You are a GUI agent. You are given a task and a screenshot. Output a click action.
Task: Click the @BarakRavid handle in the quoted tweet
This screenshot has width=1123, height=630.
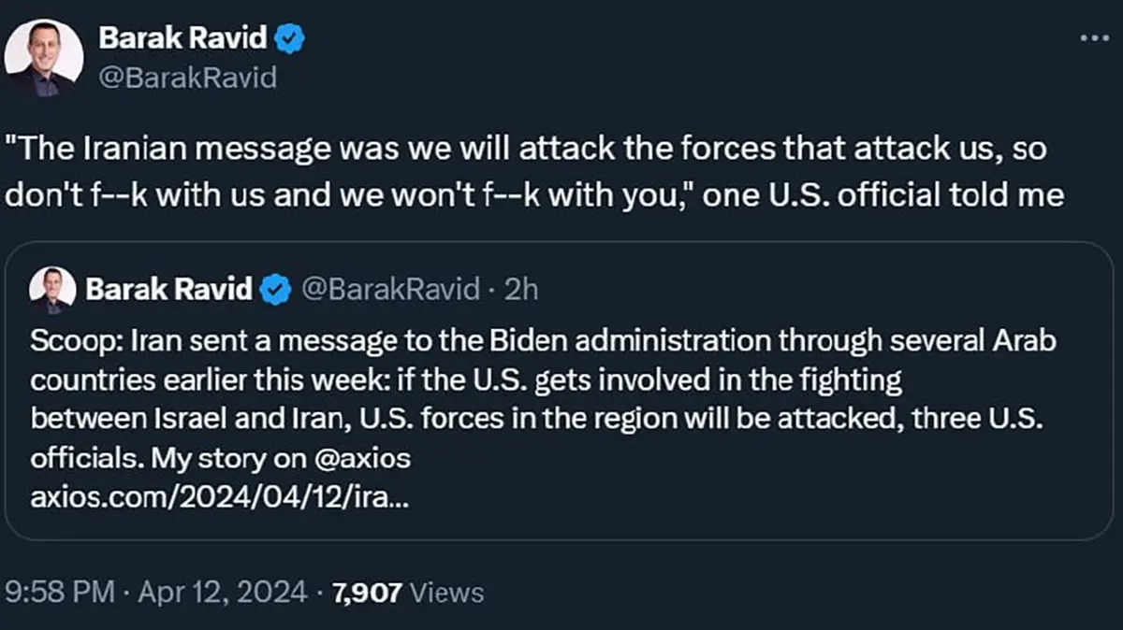[389, 290]
